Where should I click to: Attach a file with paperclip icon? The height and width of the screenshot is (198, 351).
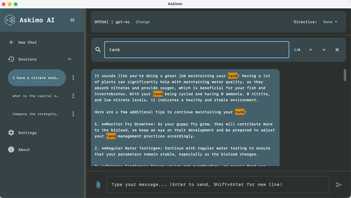[98, 184]
